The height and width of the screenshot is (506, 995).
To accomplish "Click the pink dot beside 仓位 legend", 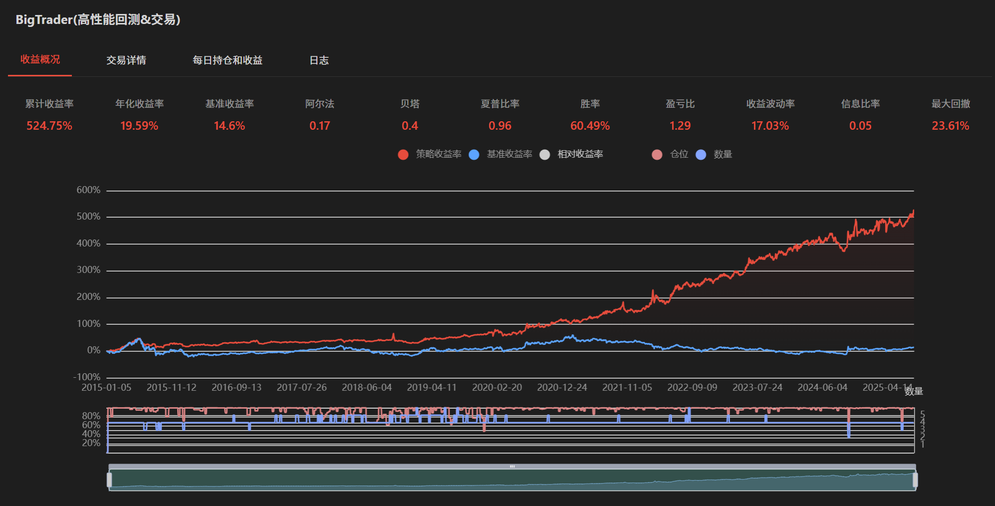I will point(657,155).
